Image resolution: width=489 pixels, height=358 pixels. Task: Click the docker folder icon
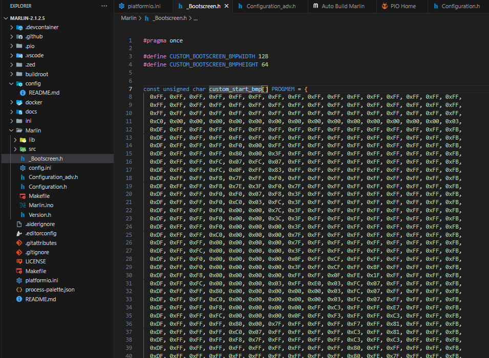[19, 102]
